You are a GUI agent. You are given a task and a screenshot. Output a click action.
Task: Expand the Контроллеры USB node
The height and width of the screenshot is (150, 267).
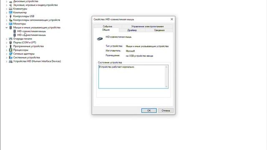(7, 16)
